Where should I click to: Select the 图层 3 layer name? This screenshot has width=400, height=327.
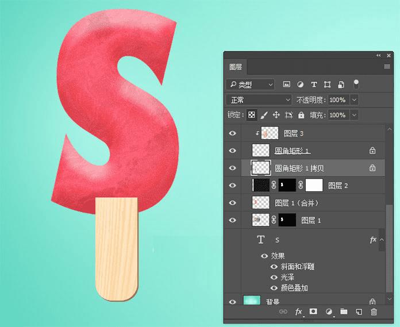[294, 133]
